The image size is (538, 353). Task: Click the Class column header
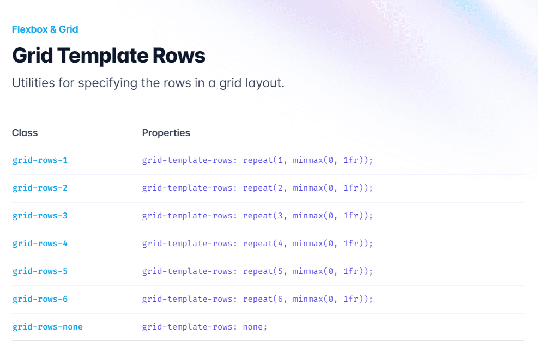(25, 132)
